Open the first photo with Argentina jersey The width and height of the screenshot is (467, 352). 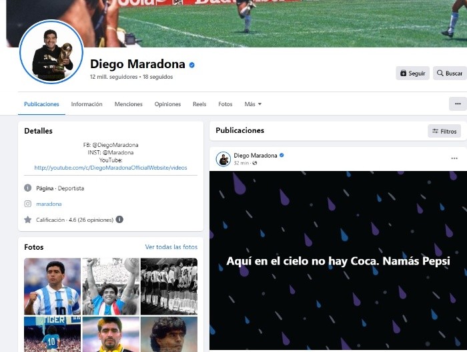pos(53,287)
